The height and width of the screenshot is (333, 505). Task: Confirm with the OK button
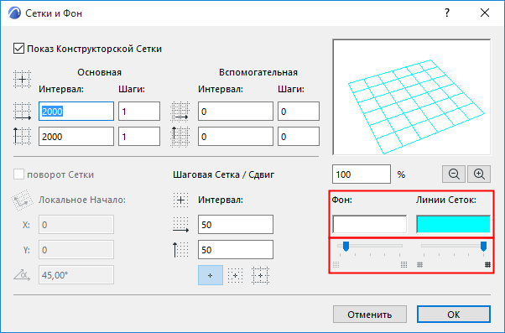(x=454, y=315)
